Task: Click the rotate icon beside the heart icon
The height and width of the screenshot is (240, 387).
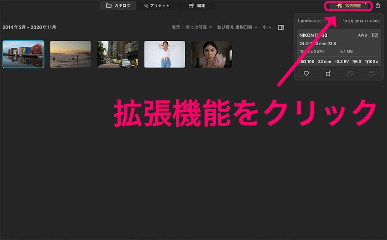Action: point(328,73)
